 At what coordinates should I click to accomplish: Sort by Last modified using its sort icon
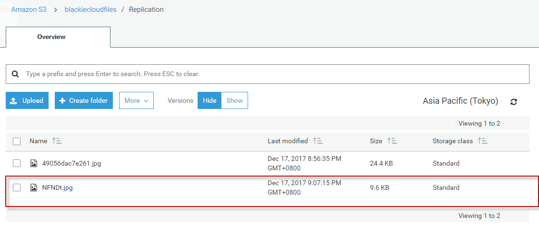tap(318, 141)
